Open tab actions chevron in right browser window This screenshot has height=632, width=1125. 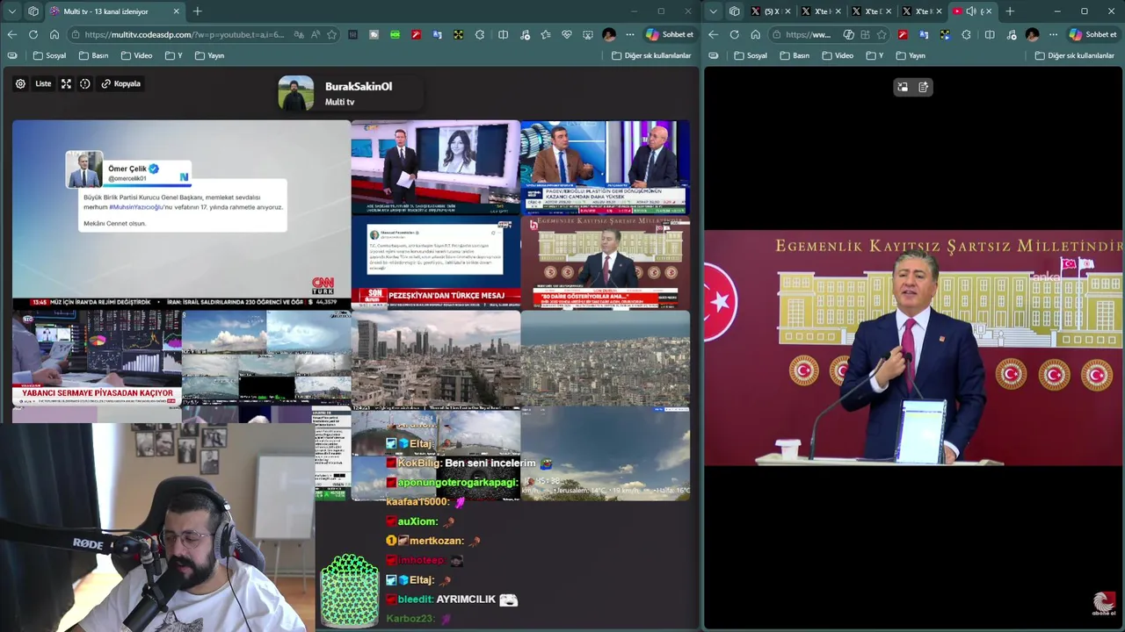point(714,11)
